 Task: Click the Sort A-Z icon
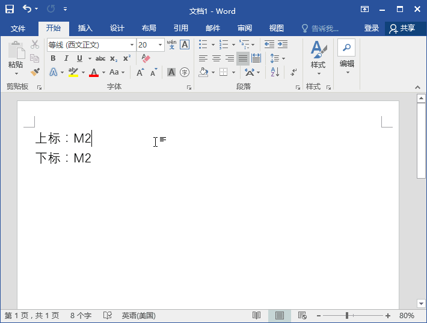(x=275, y=72)
